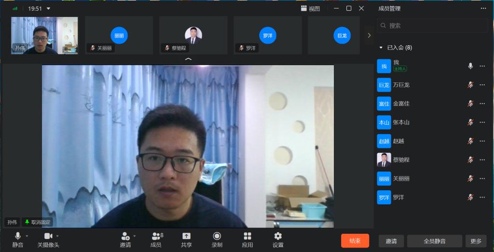Open the 成员 members panel icon

[156, 236]
